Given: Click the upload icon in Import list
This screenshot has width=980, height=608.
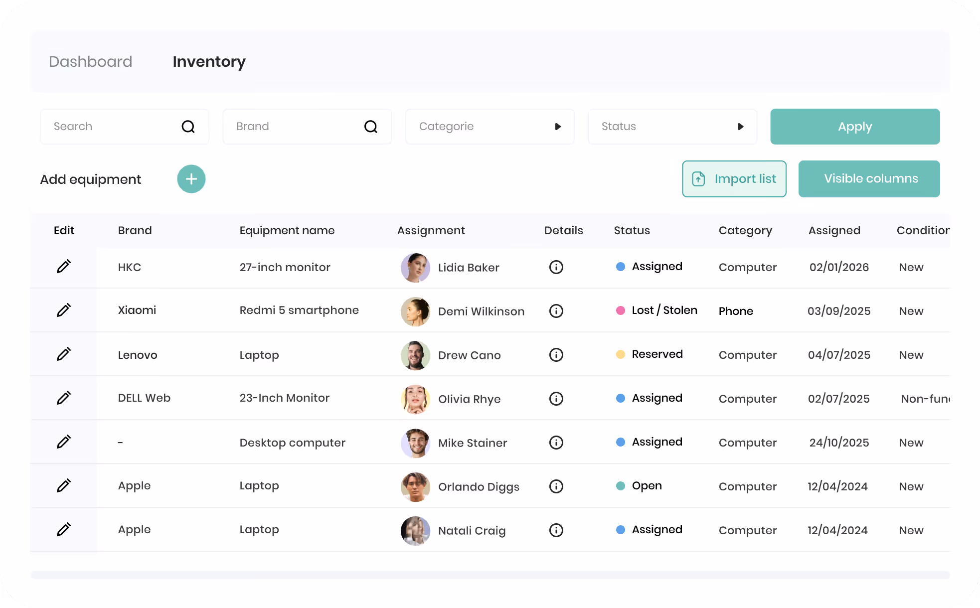Looking at the screenshot, I should 699,179.
